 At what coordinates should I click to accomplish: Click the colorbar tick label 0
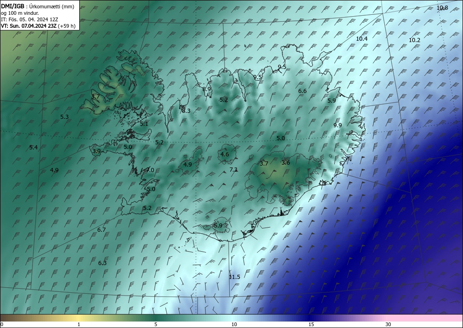pos(2,324)
